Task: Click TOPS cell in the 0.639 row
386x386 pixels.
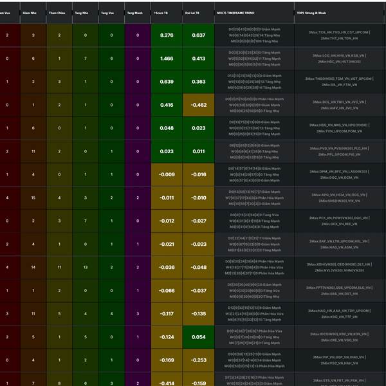Action: coord(339,82)
